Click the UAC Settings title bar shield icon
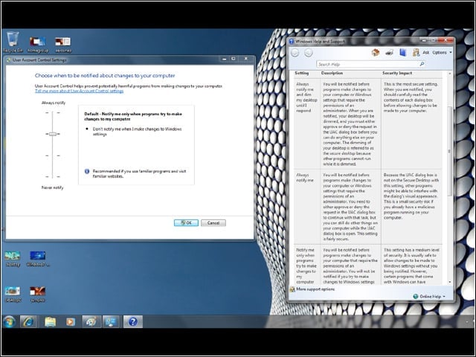Image resolution: width=476 pixels, height=357 pixels. pyautogui.click(x=8, y=60)
